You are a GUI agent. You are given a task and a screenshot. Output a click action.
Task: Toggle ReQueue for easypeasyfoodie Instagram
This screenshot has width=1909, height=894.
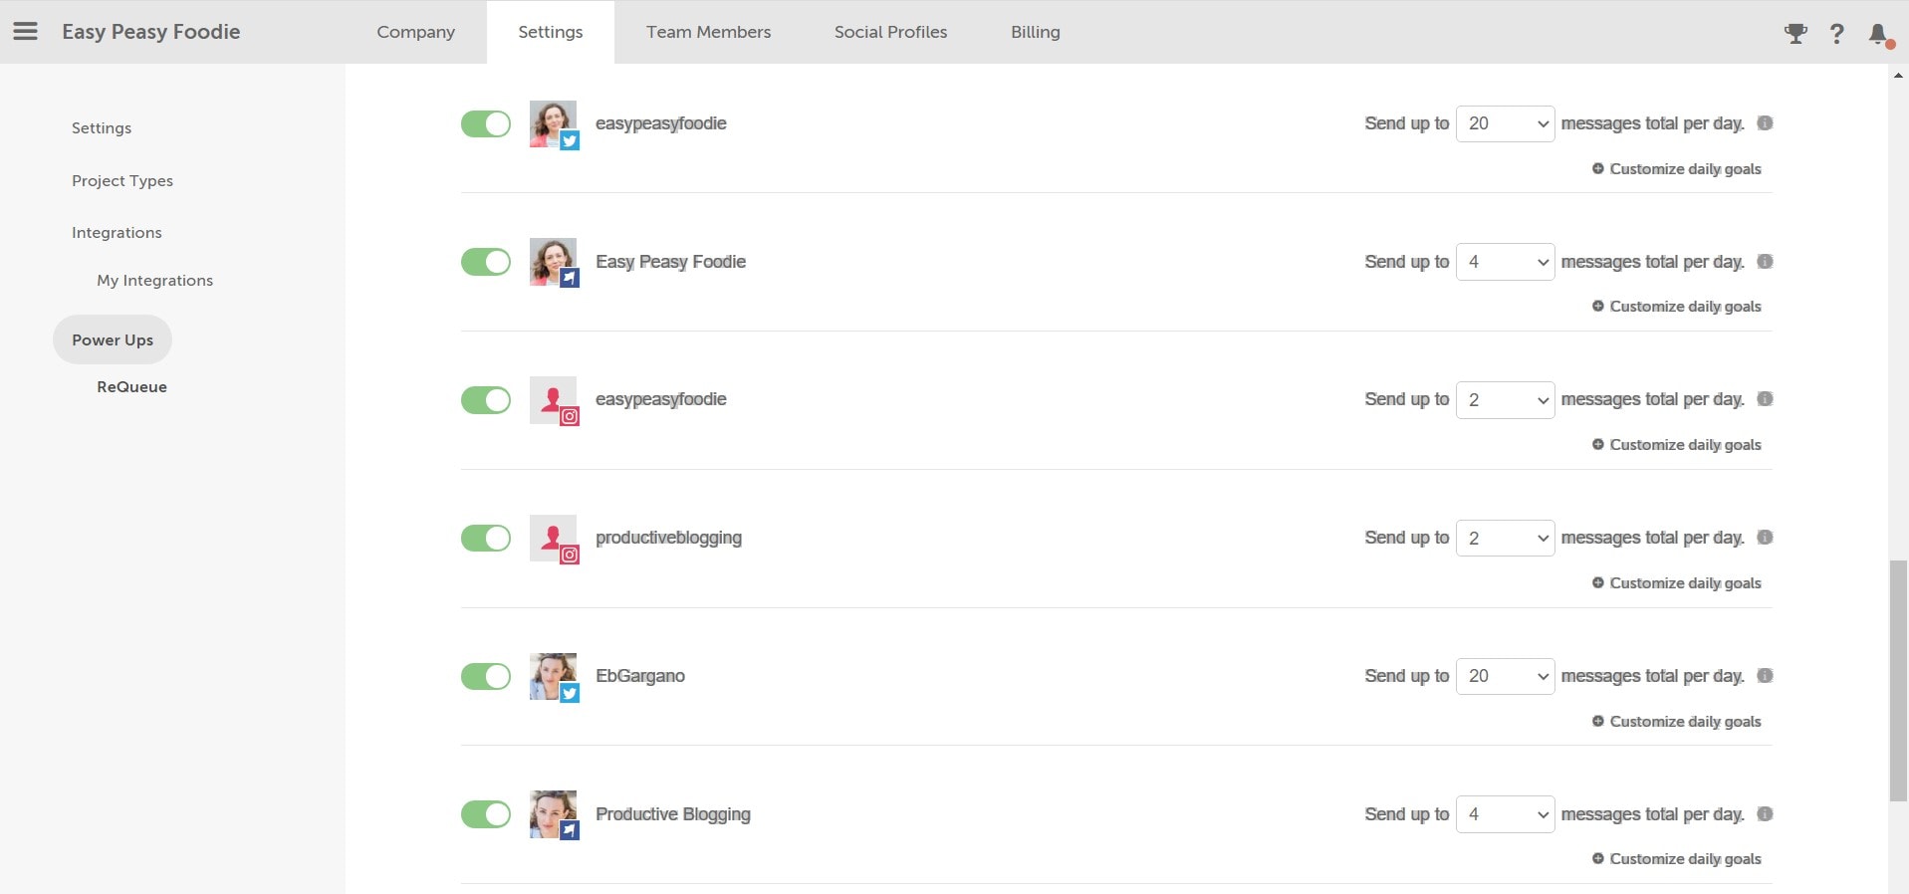486,400
